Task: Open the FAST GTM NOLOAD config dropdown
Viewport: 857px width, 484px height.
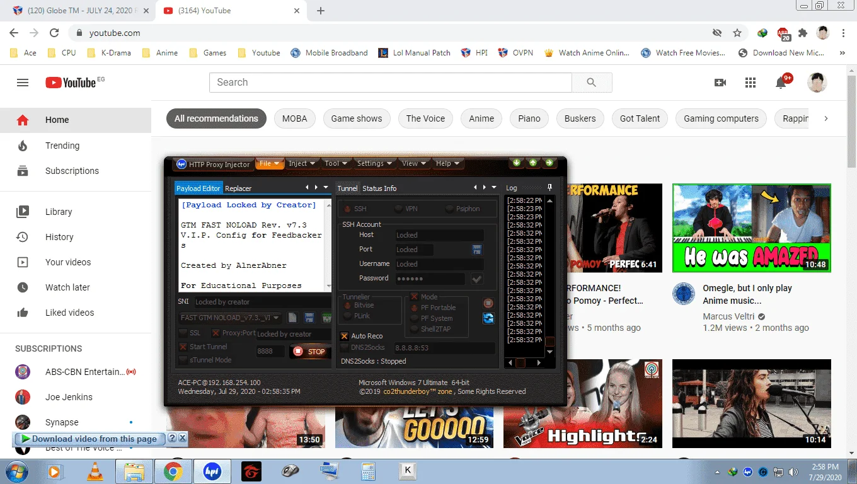Action: 231,318
